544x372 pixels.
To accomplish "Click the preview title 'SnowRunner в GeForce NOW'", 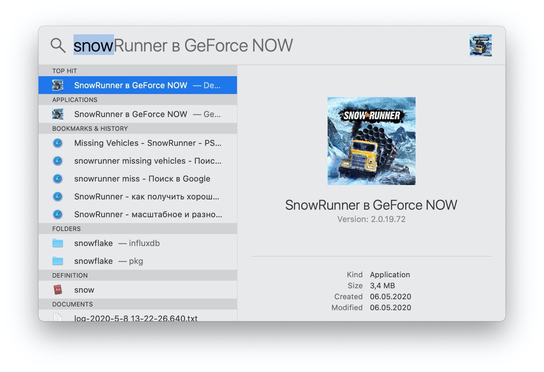I will (x=371, y=205).
